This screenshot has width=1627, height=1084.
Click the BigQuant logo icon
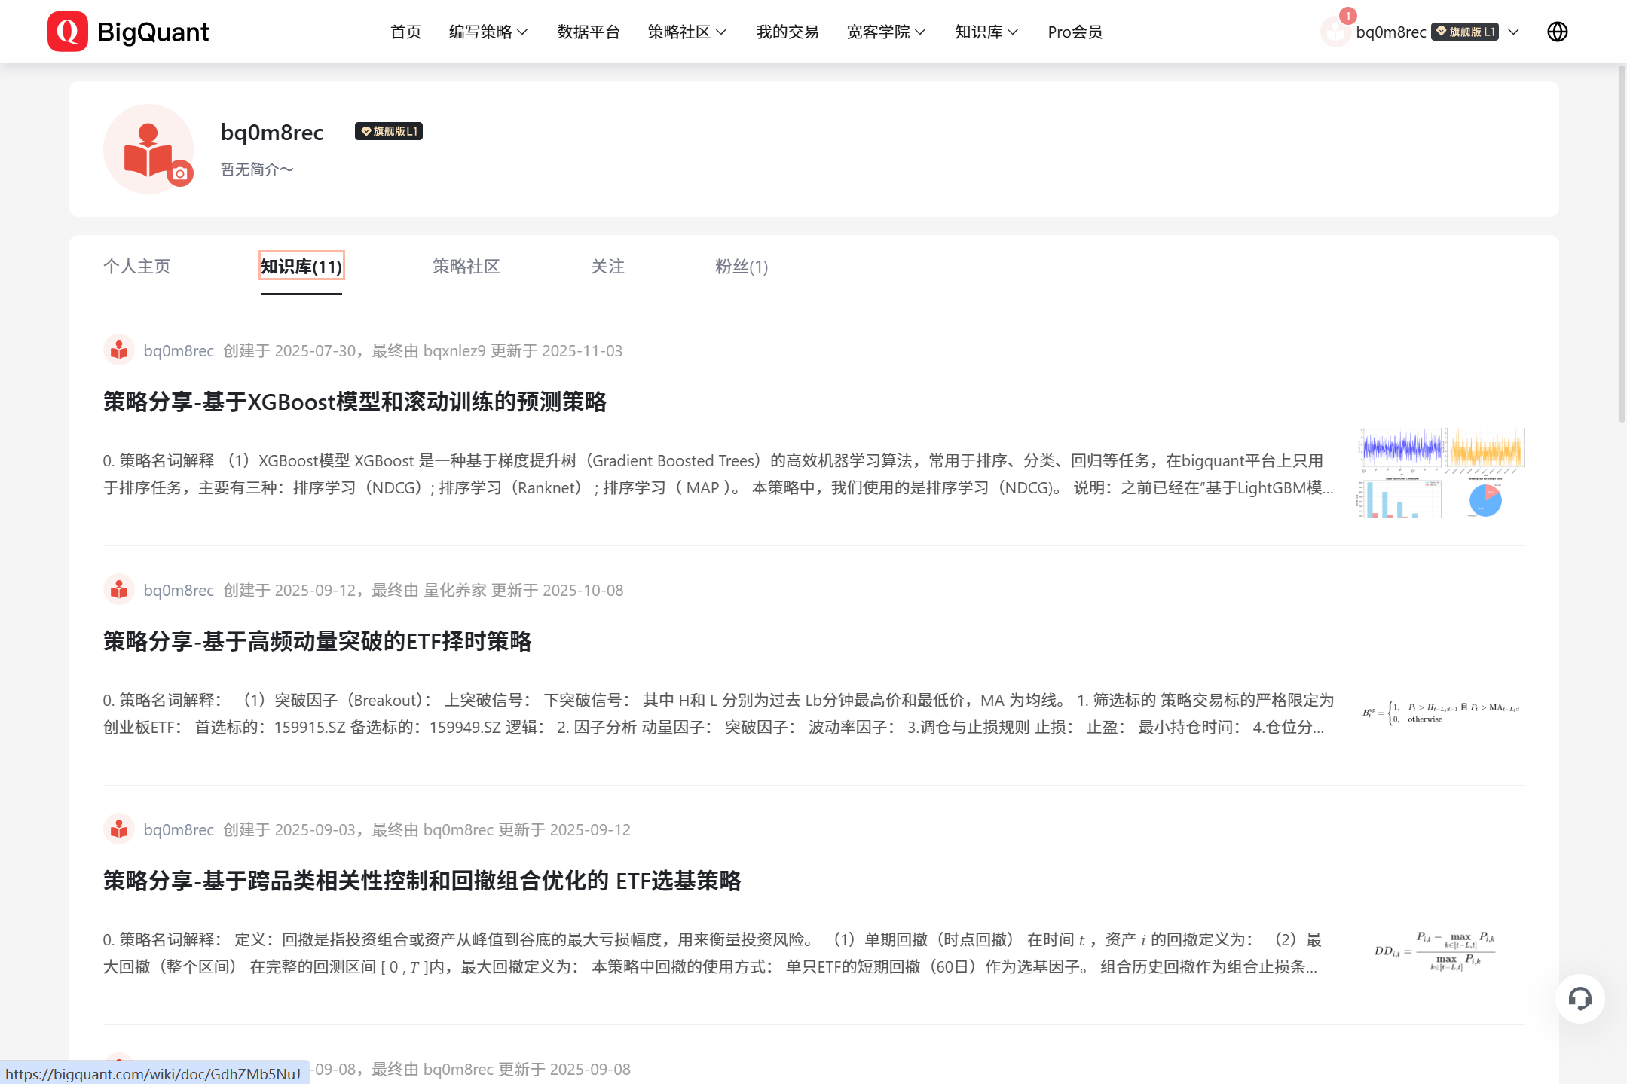pos(67,32)
